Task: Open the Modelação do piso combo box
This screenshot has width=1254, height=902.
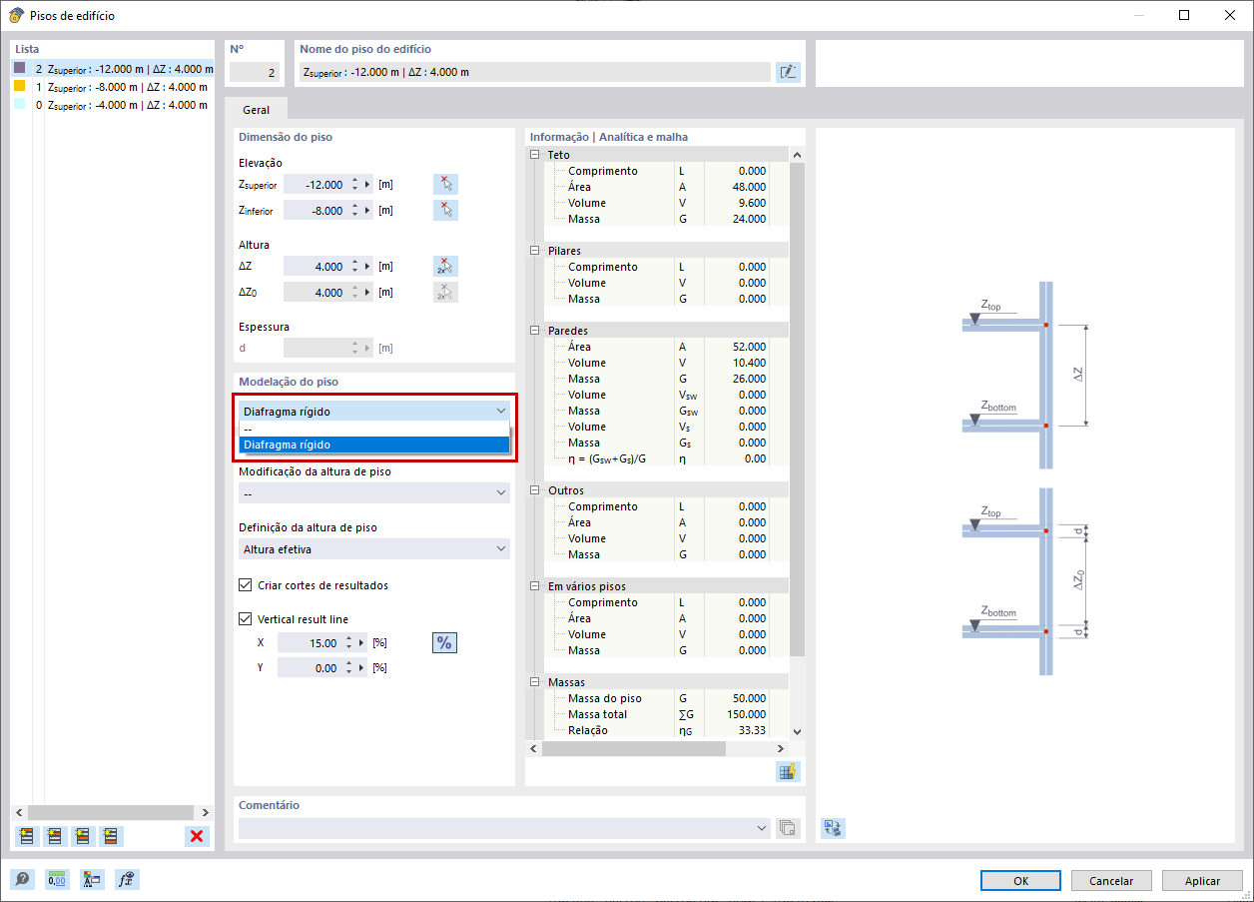Action: (374, 411)
